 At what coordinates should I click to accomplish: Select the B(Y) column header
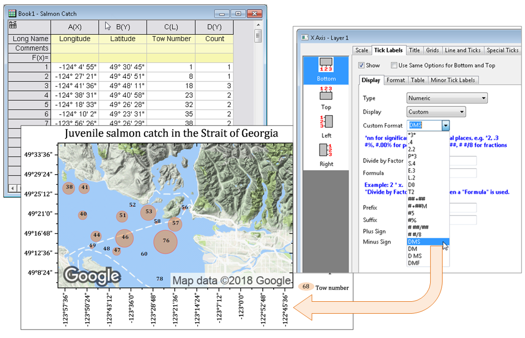coord(123,27)
